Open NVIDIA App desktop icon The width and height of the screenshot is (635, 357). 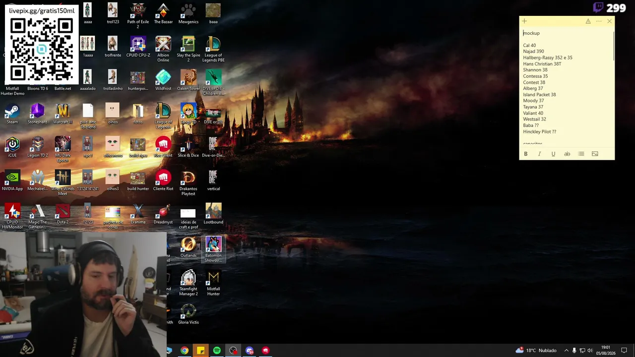tap(12, 180)
